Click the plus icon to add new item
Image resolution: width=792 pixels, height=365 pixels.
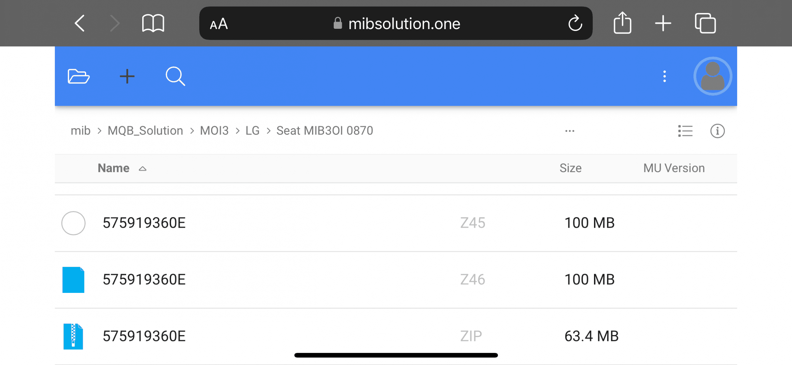[x=127, y=76]
